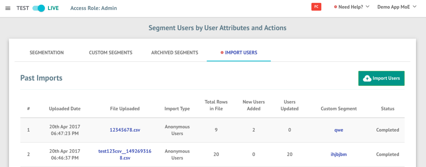Select the date 20th Apr 2017 06:47:23 PM
The width and height of the screenshot is (426, 167).
pos(65,130)
